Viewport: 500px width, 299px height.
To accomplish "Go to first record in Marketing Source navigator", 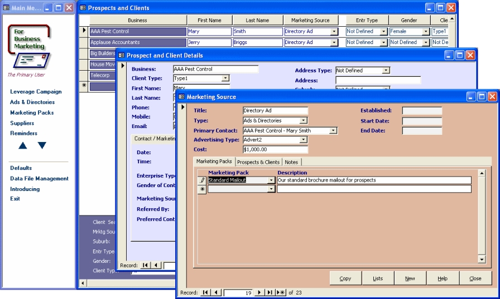I will (x=205, y=292).
